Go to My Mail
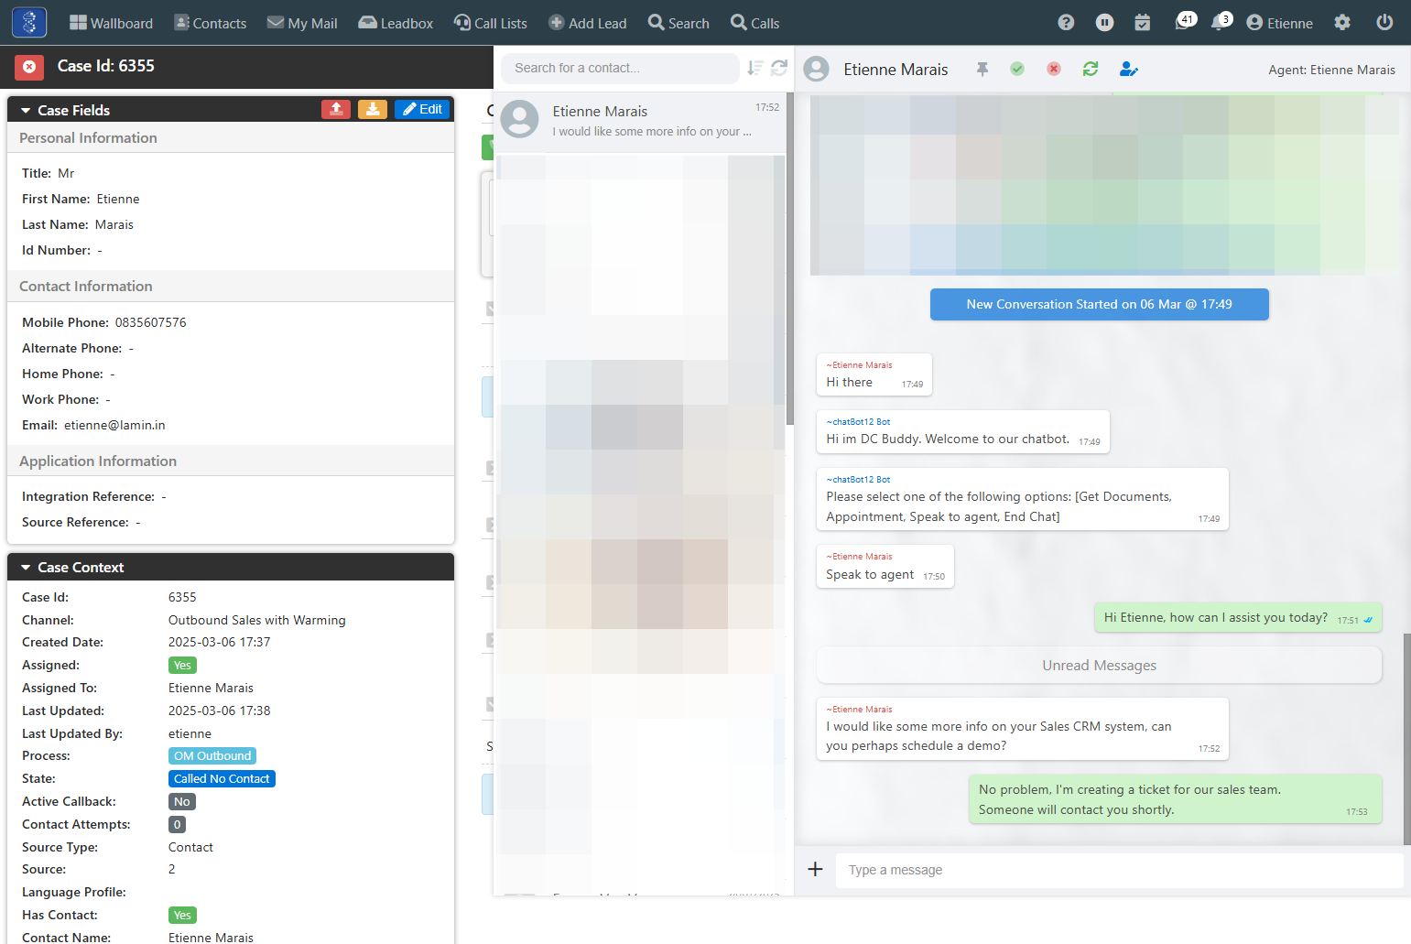Viewport: 1411px width, 944px height. coord(302,23)
